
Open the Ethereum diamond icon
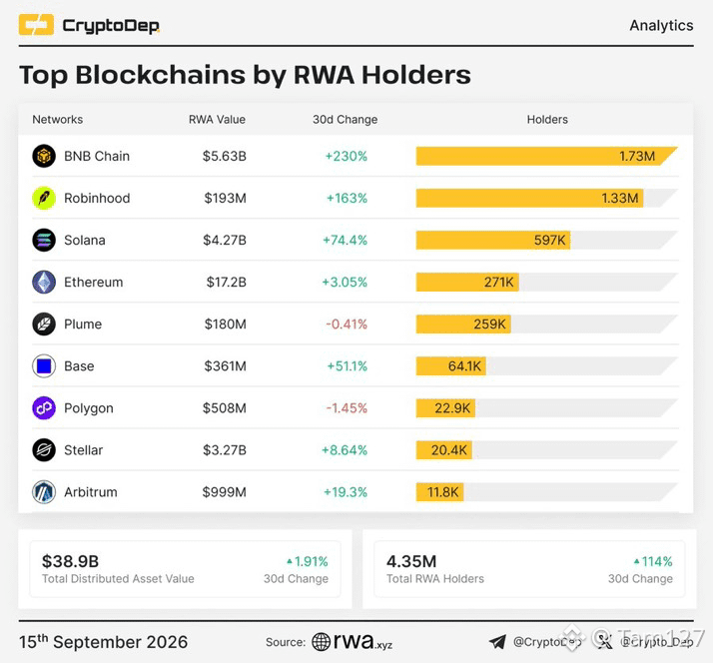coord(44,282)
